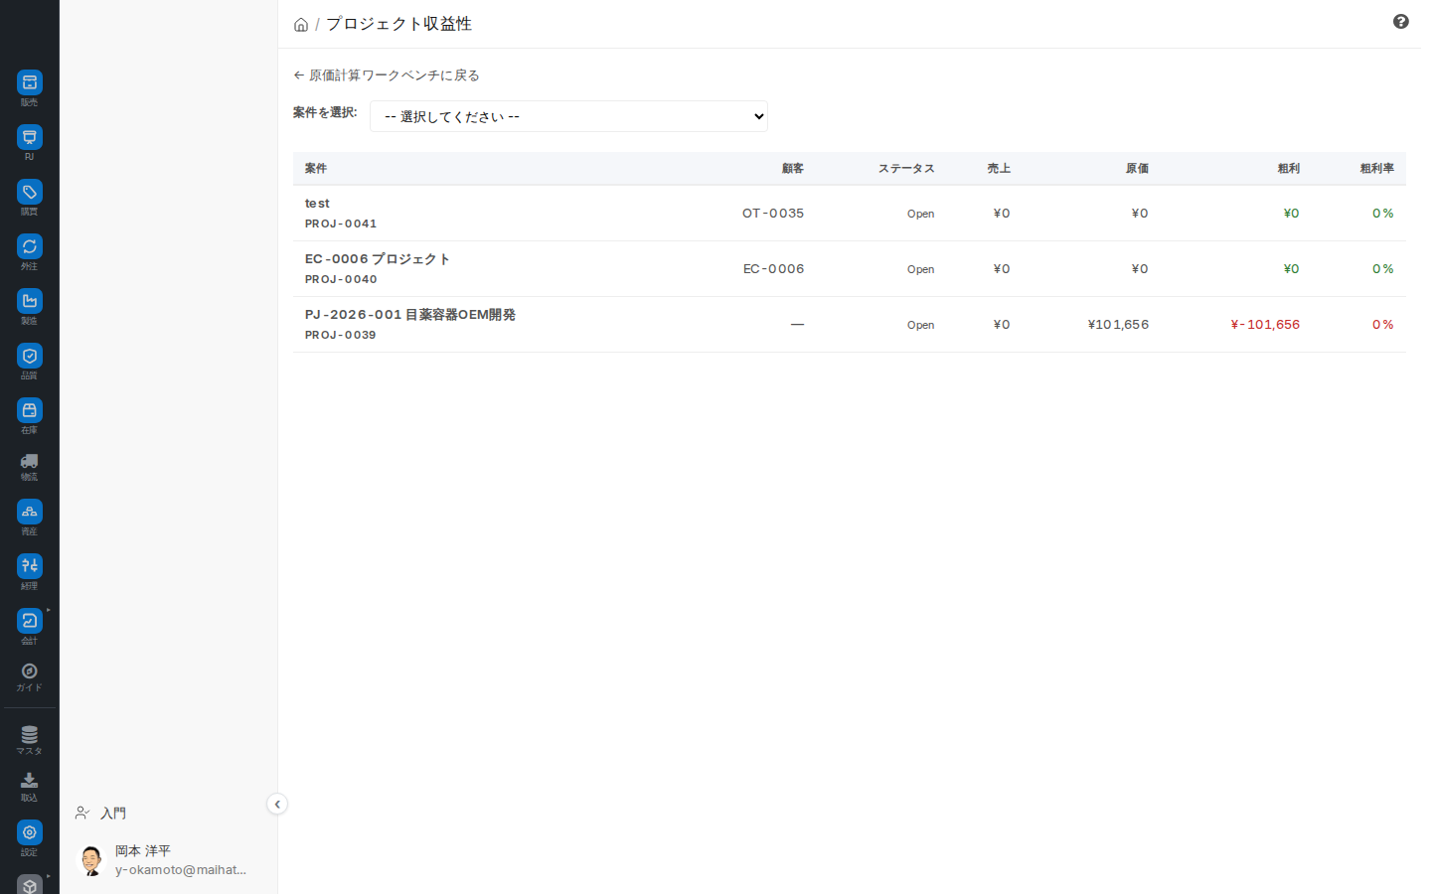Open the 物流 logistics truck icon
Viewport: 1431px width, 894px height.
pos(30,461)
